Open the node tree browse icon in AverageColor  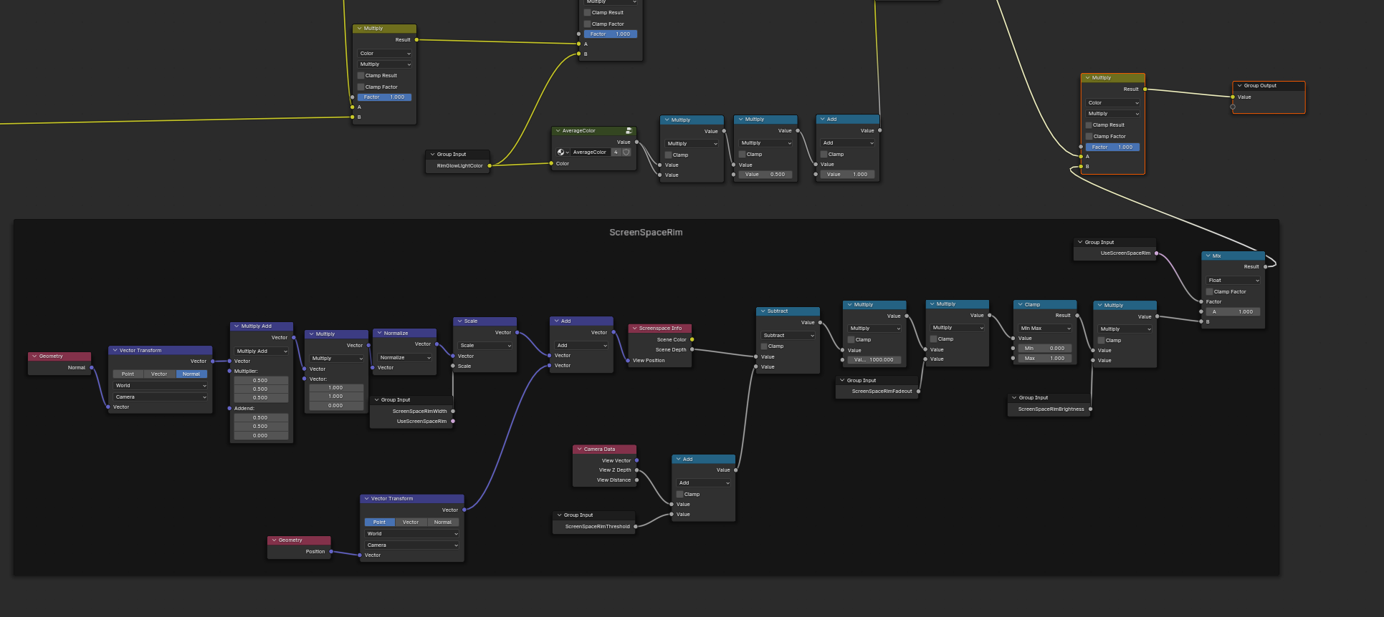click(x=562, y=152)
